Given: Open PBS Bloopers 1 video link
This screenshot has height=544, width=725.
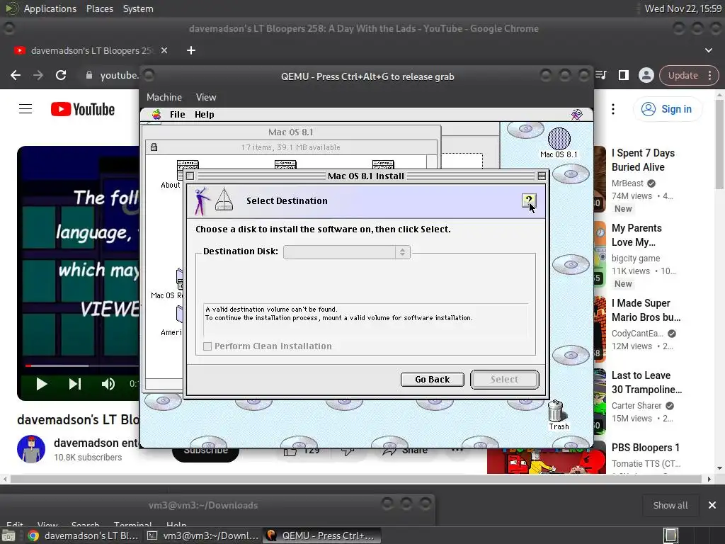Looking at the screenshot, I should (646, 448).
